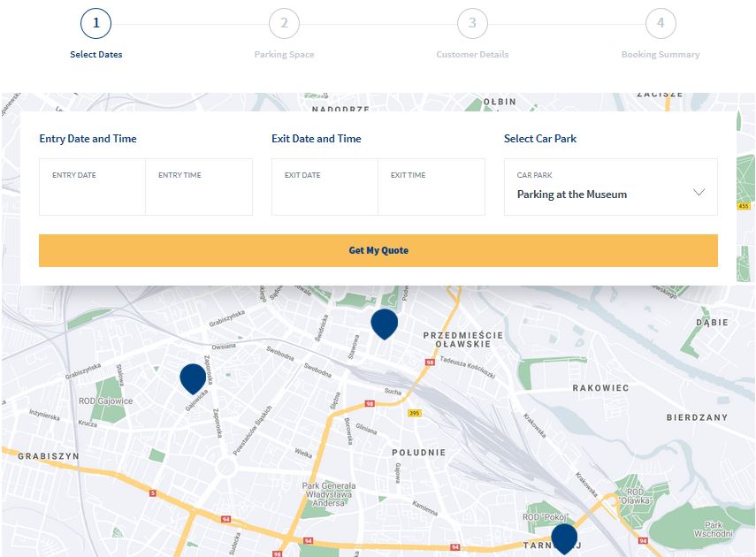Select the map pin at Tarnogaj
Image resolution: width=756 pixels, height=557 pixels.
[564, 539]
